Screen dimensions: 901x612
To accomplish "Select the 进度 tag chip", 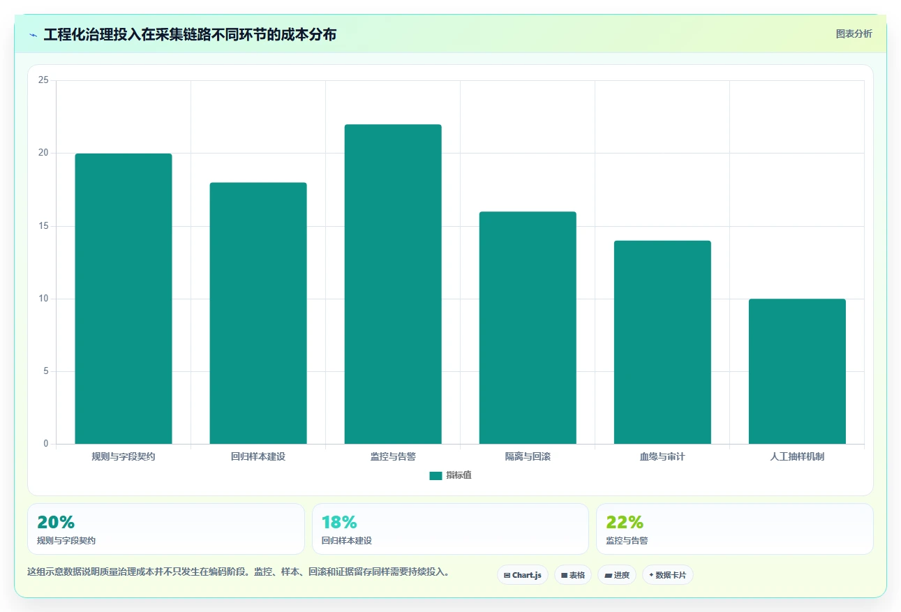I will tap(617, 575).
